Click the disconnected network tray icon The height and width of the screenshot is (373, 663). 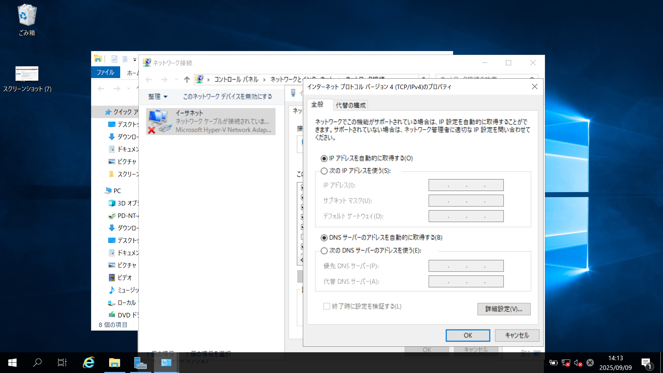(x=566, y=363)
